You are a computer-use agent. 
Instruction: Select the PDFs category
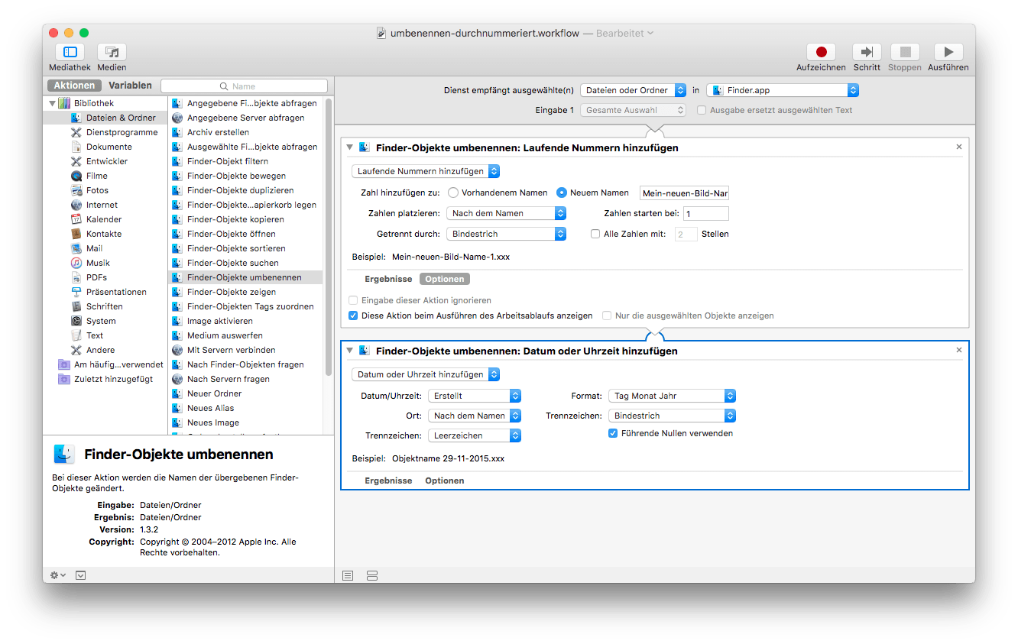tap(96, 277)
